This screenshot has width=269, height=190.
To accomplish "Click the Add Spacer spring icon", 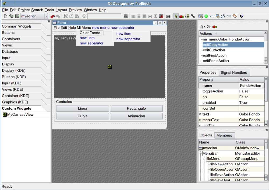I will [x=168, y=16].
